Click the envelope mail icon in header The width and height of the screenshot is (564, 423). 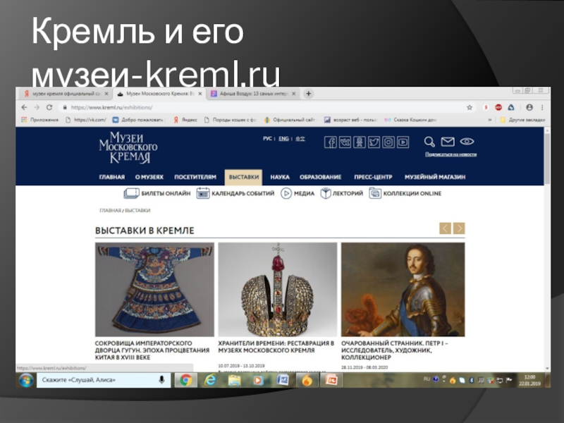click(x=448, y=142)
